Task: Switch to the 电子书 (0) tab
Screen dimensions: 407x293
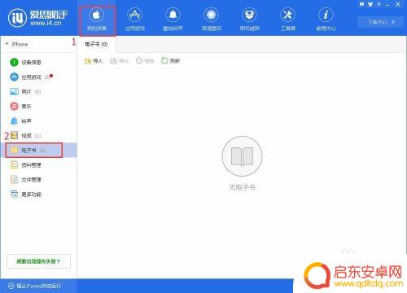Action: [96, 44]
